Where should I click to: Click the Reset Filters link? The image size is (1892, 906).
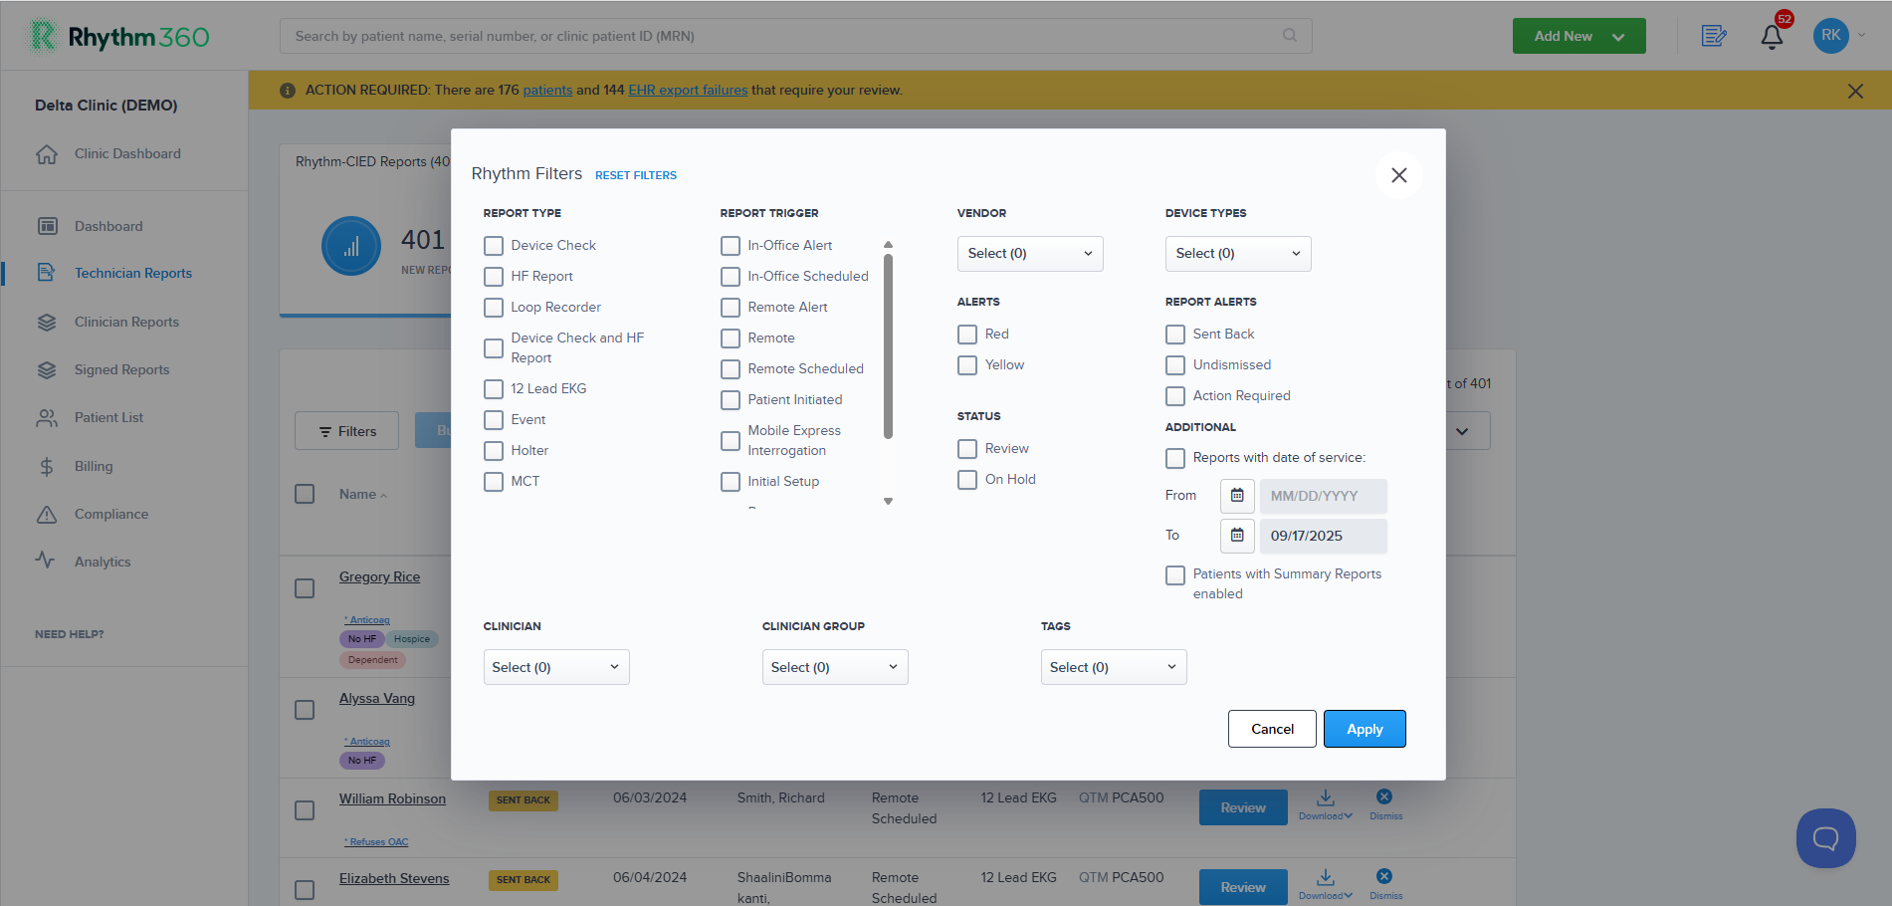click(x=636, y=175)
